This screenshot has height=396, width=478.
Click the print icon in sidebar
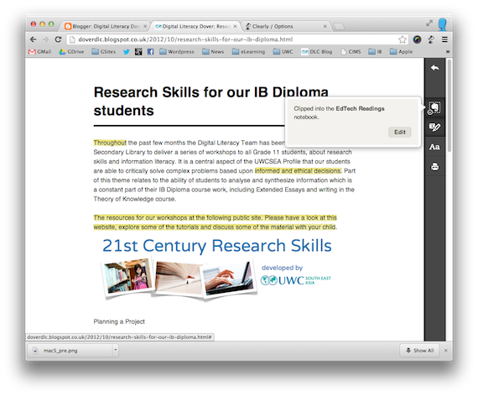[434, 167]
